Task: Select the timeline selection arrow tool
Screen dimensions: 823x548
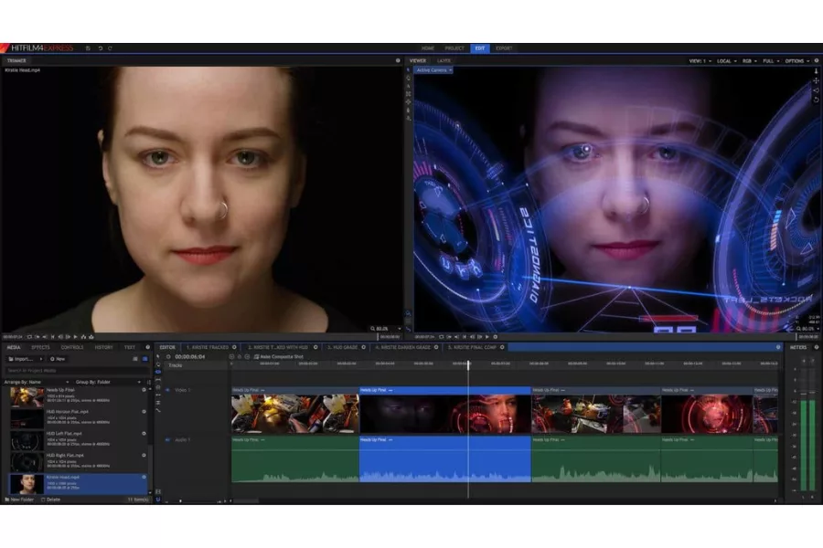Action: (158, 356)
